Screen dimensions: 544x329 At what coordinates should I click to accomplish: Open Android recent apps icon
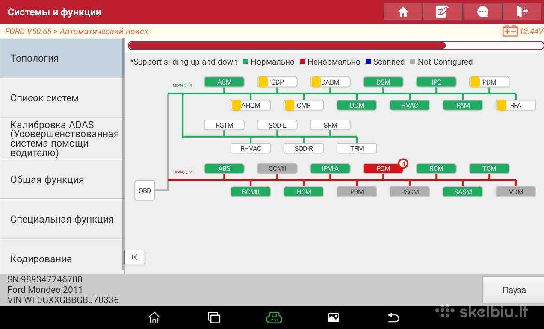point(214,317)
